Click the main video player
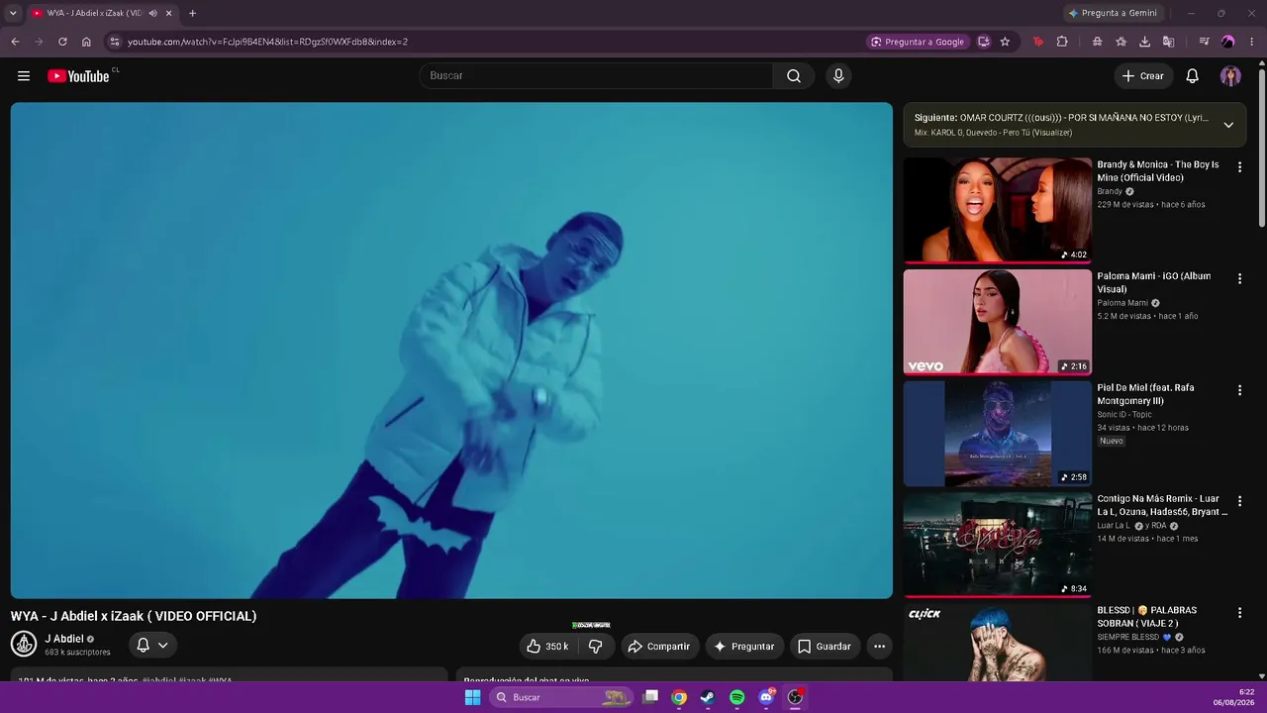The image size is (1267, 713). [451, 351]
